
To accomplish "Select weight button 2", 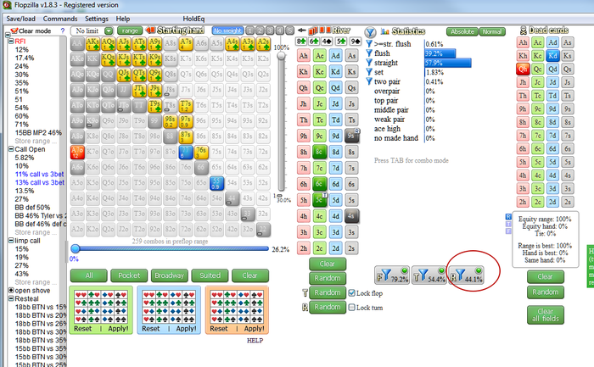I will coord(260,31).
